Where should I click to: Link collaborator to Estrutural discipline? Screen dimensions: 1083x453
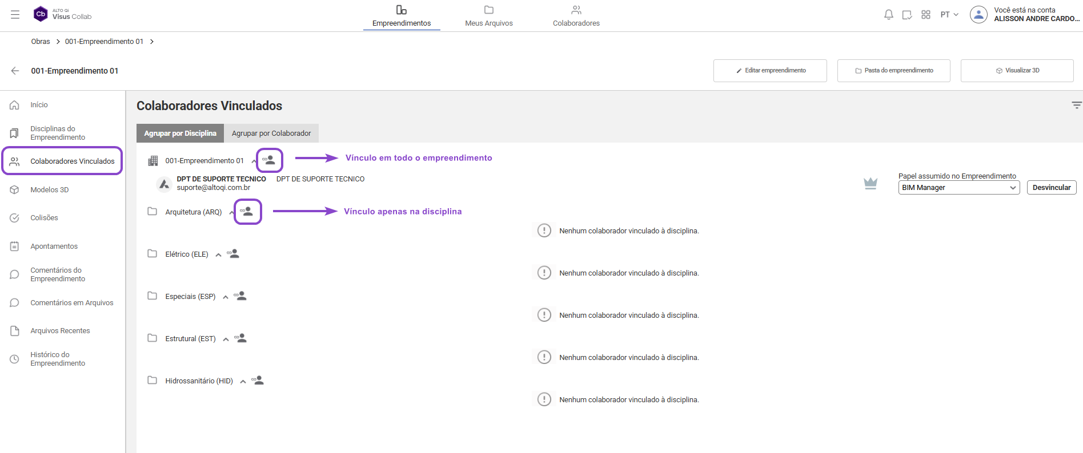[240, 338]
